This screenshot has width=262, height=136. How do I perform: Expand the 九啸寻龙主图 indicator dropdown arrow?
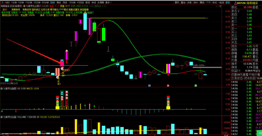[x=24, y=6]
